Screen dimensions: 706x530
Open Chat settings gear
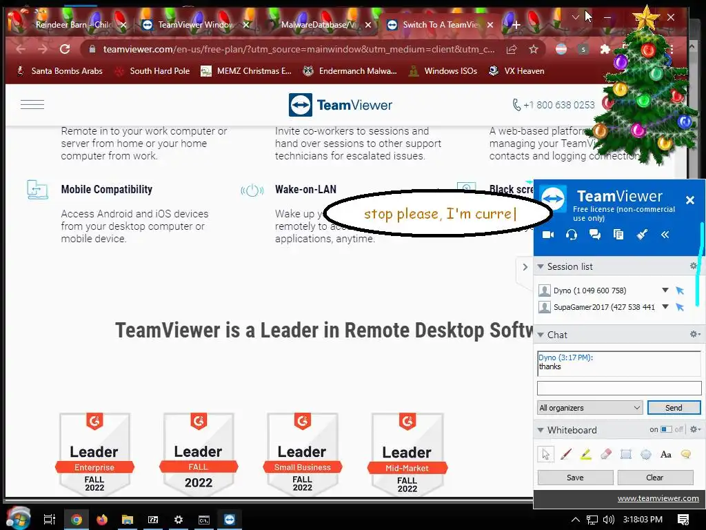(695, 334)
